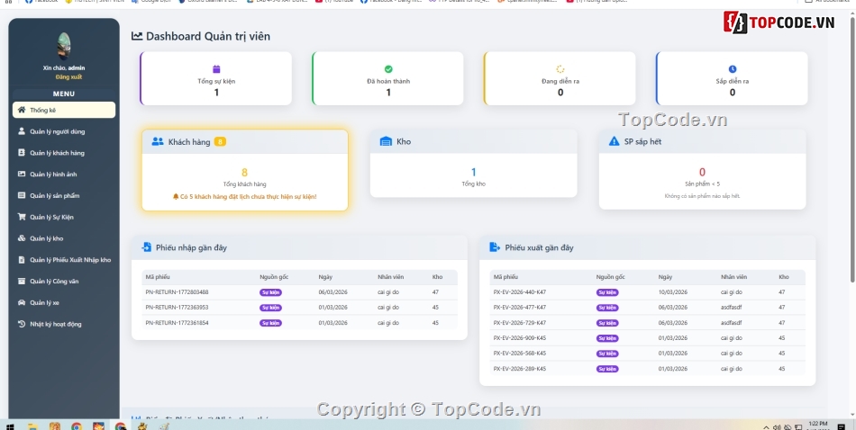Open Quản lý Phiếu Xuất Nhập kho
This screenshot has height=430, width=856.
[70, 260]
